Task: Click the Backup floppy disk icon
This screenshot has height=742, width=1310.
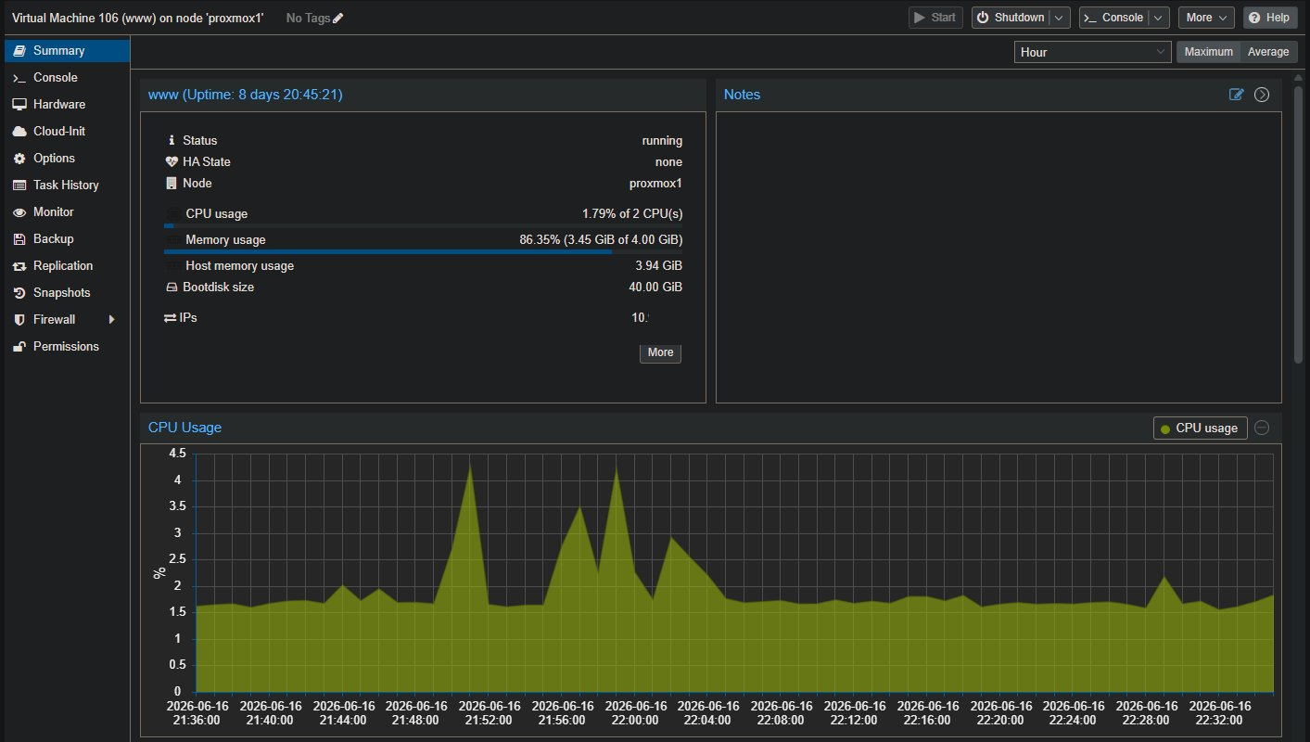Action: (19, 239)
